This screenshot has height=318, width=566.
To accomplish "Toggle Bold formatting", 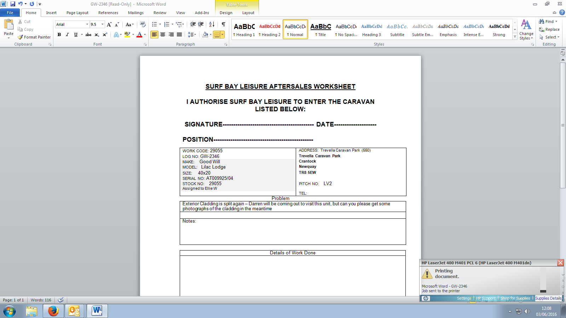I will point(59,35).
